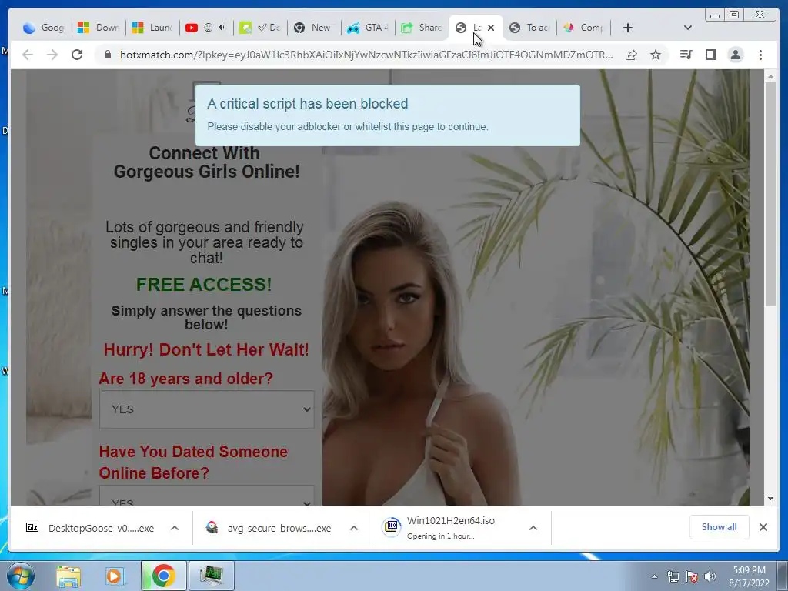Image resolution: width=788 pixels, height=591 pixels.
Task: Go back using the browser back arrow
Action: (28, 55)
